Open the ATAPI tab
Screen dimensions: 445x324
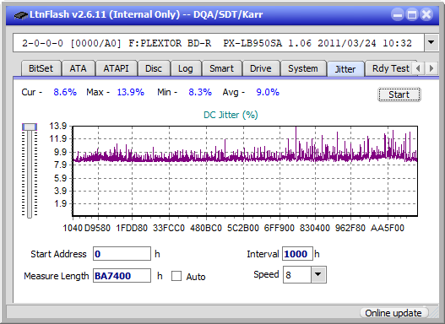coord(116,68)
